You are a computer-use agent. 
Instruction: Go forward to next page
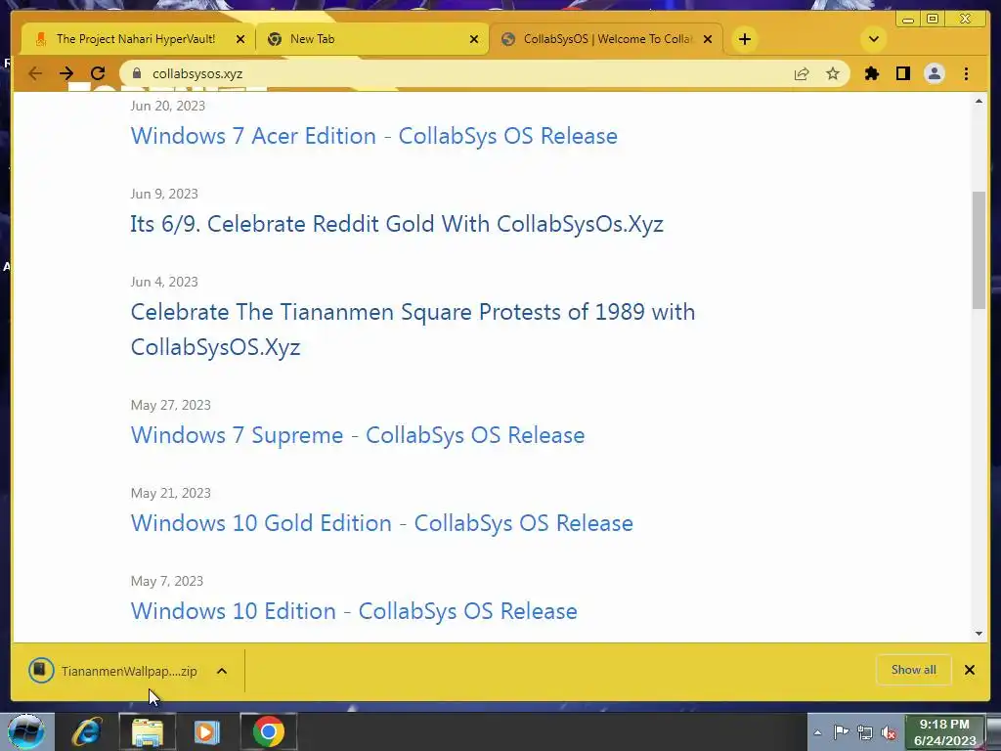(x=66, y=73)
